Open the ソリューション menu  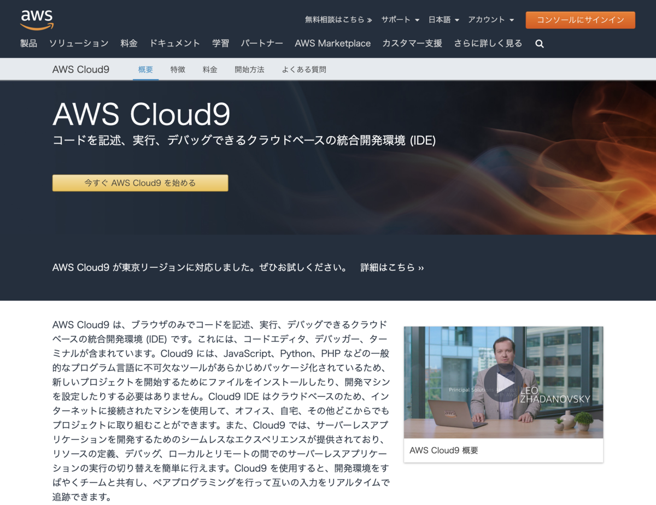[79, 43]
